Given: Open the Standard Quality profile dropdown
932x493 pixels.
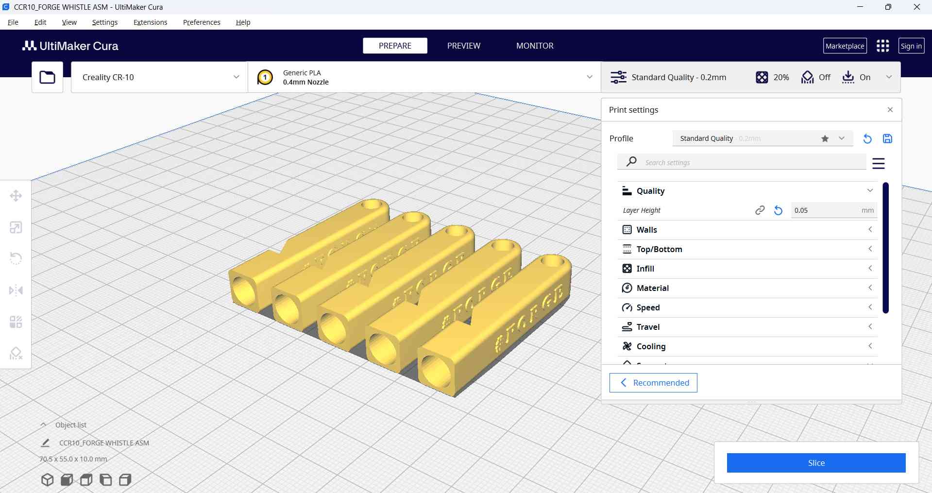Looking at the screenshot, I should coord(763,138).
